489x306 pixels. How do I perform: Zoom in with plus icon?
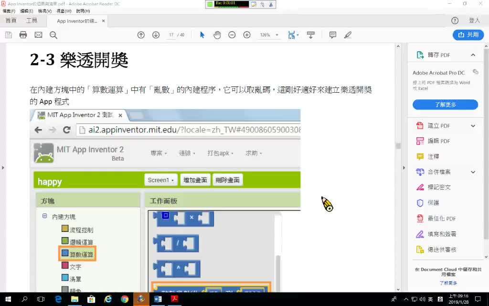[247, 35]
